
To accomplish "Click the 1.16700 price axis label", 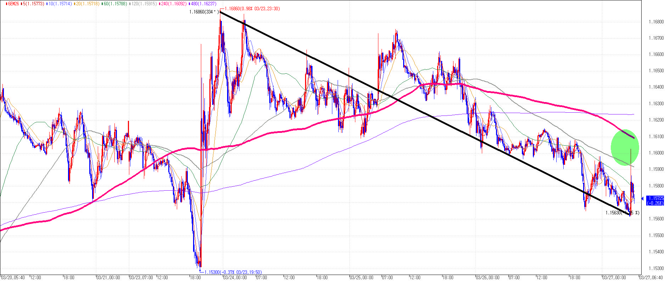I will tap(656, 38).
